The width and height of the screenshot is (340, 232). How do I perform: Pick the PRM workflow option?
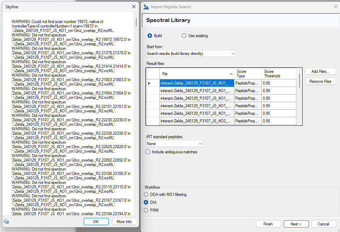(146, 210)
